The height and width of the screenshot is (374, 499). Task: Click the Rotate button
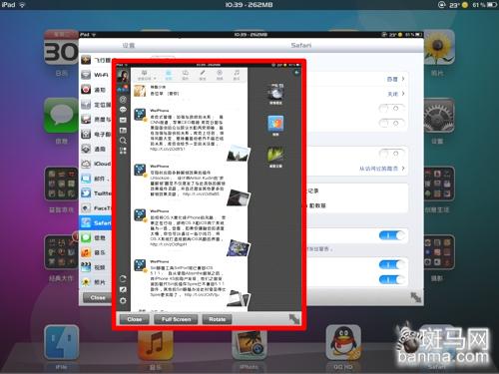[x=218, y=319]
